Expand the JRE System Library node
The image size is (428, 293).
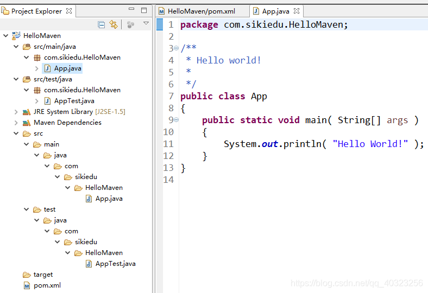click(x=16, y=112)
